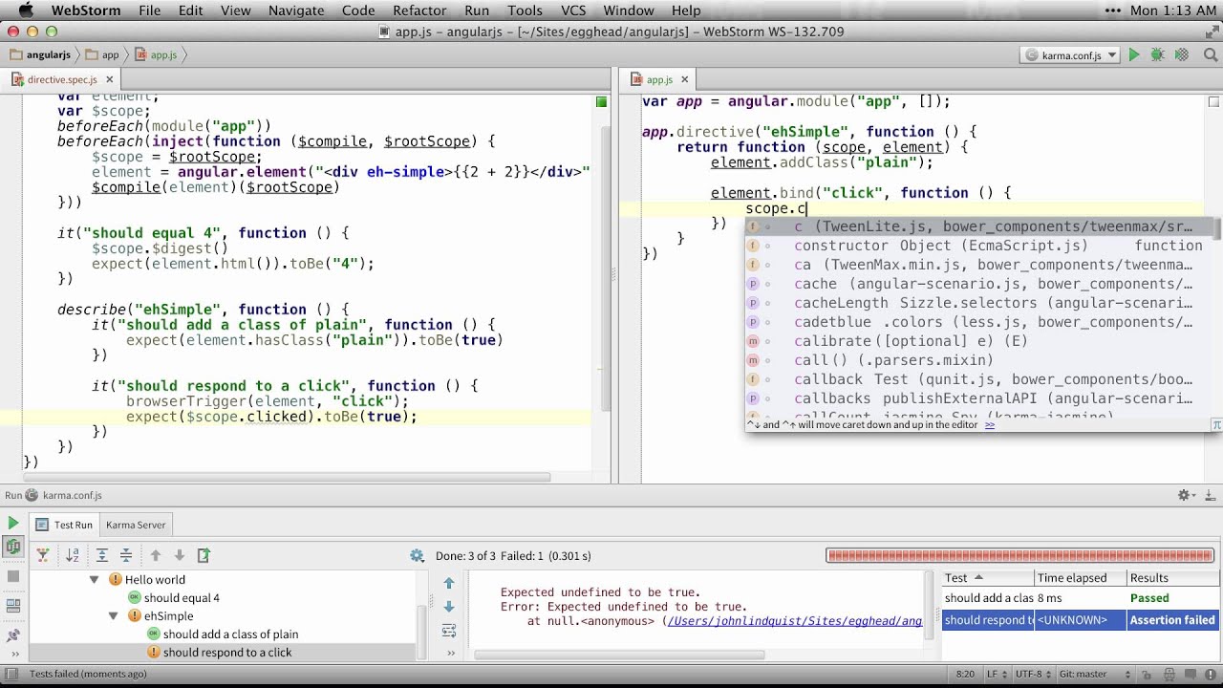This screenshot has height=688, width=1223.
Task: Sort results by Time elapsed column header
Action: click(x=1080, y=578)
